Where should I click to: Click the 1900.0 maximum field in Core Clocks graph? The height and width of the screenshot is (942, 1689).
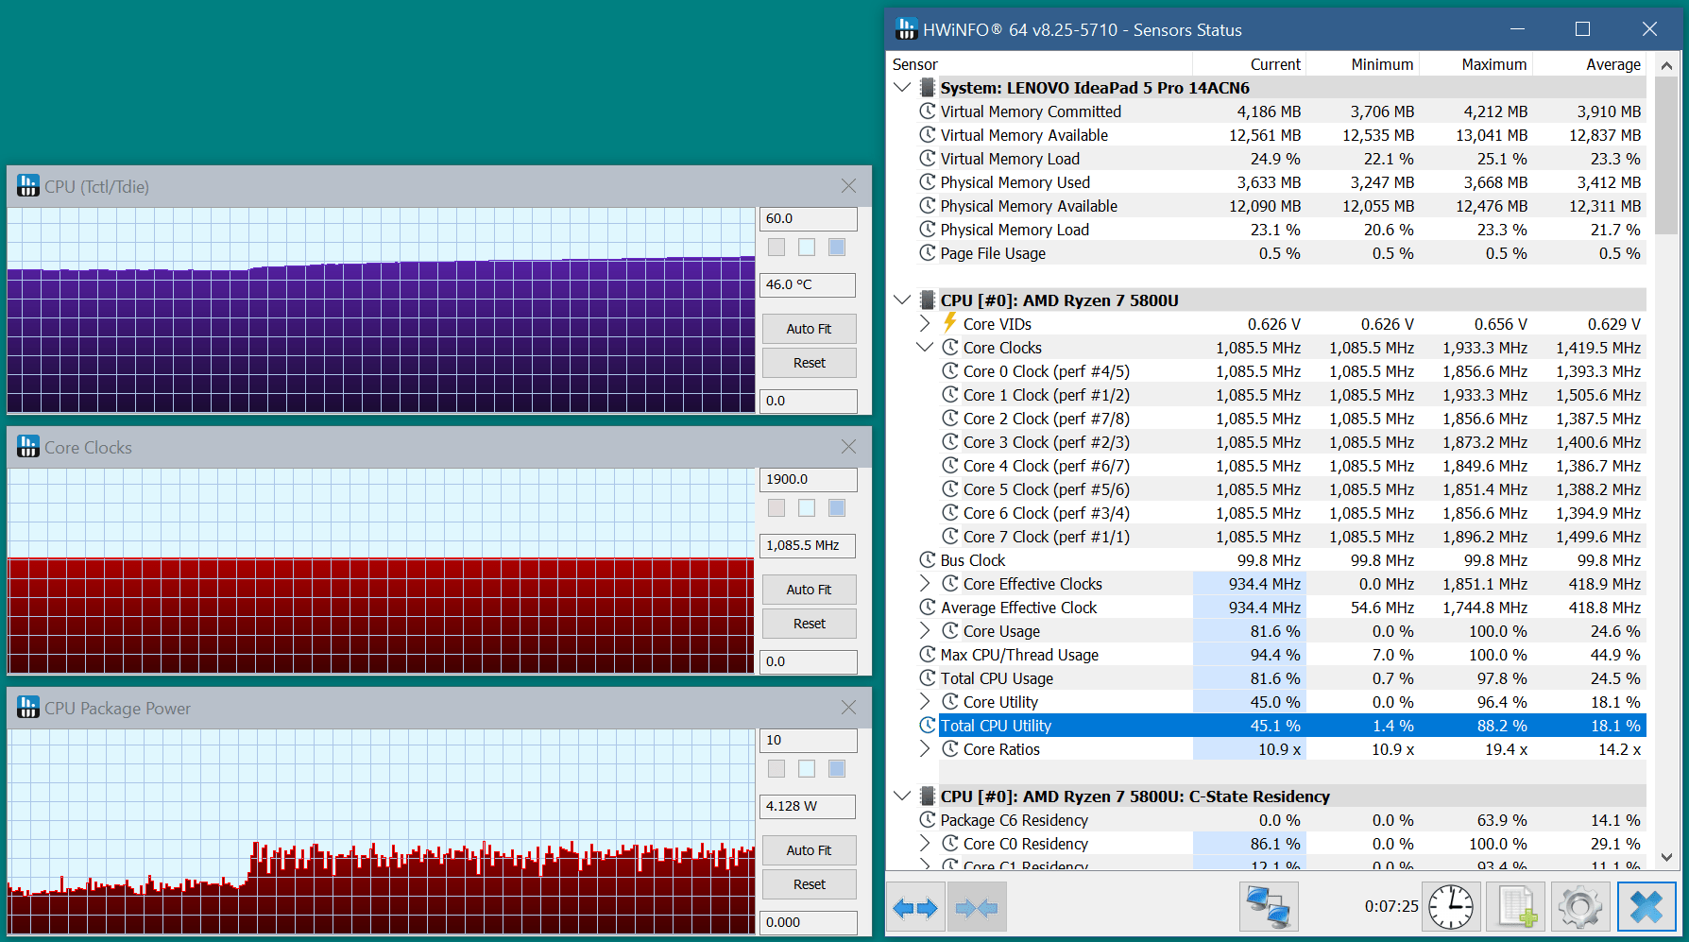tap(809, 479)
